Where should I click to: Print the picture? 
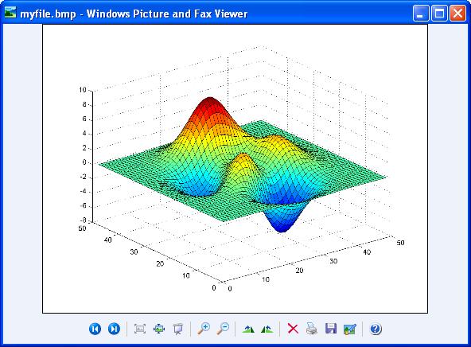[x=312, y=329]
